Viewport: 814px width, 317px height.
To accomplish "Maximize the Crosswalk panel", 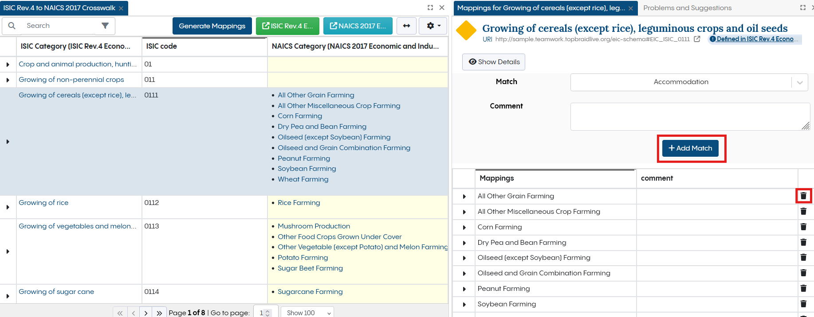I will tap(430, 8).
